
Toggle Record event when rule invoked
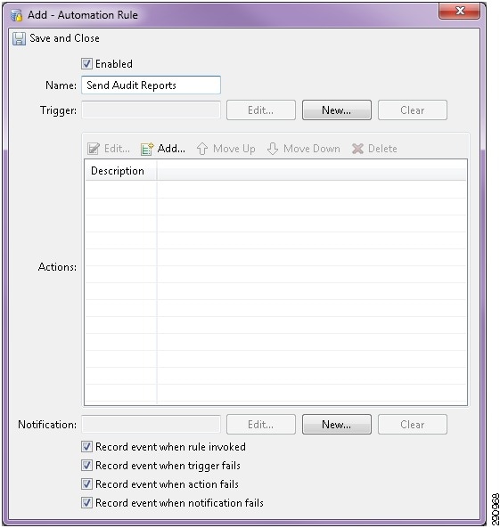[86, 447]
